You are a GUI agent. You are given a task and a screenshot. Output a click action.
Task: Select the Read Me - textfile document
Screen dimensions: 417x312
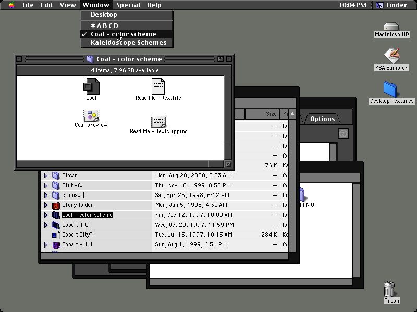158,86
